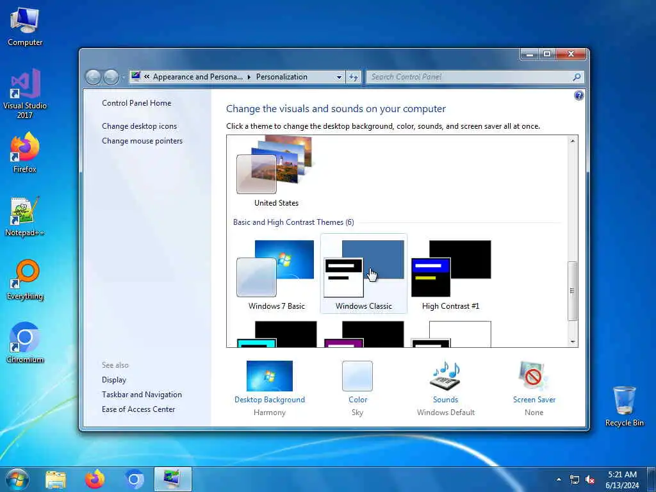This screenshot has width=656, height=492.
Task: Click the Desktop Background link text
Action: click(x=270, y=400)
